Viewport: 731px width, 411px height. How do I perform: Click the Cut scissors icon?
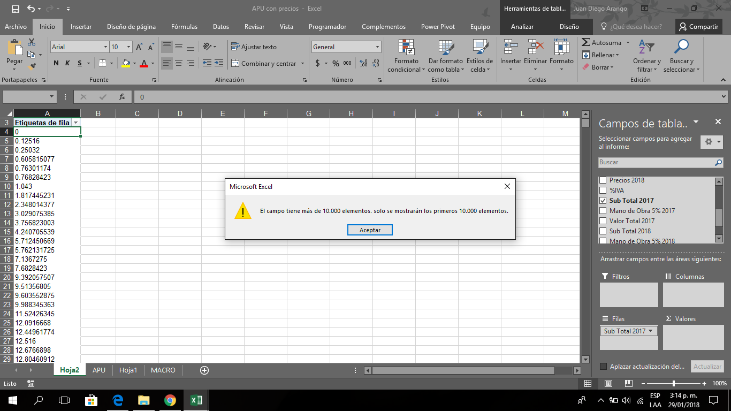(32, 42)
